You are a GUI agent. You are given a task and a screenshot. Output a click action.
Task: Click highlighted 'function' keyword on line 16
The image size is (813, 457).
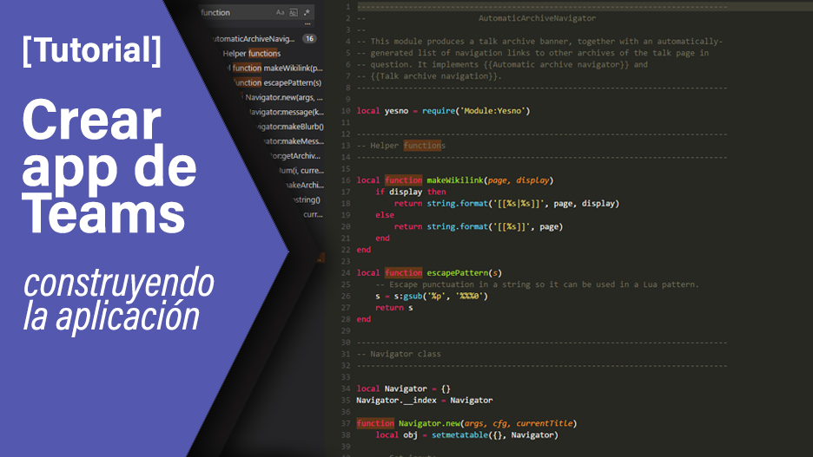[x=403, y=180]
